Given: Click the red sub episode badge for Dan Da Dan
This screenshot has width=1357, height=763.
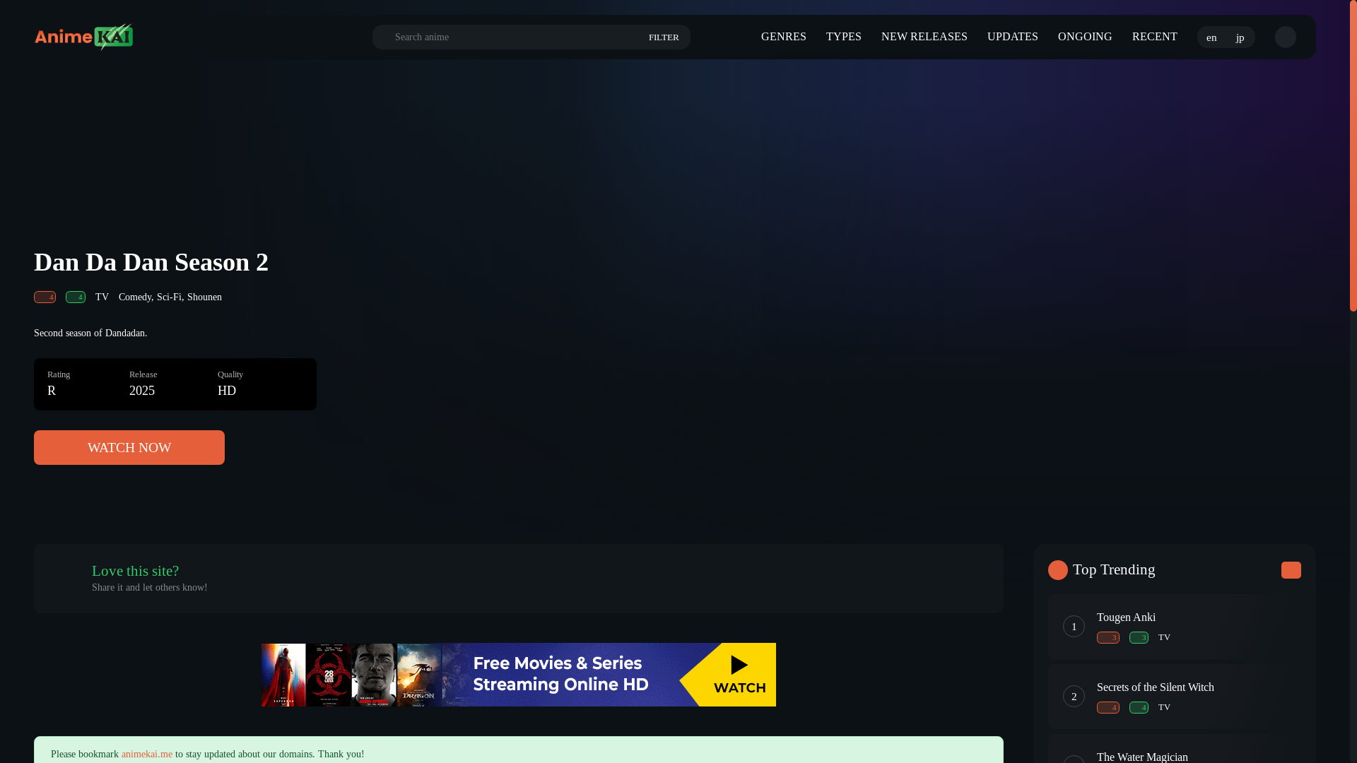Looking at the screenshot, I should [x=45, y=297].
